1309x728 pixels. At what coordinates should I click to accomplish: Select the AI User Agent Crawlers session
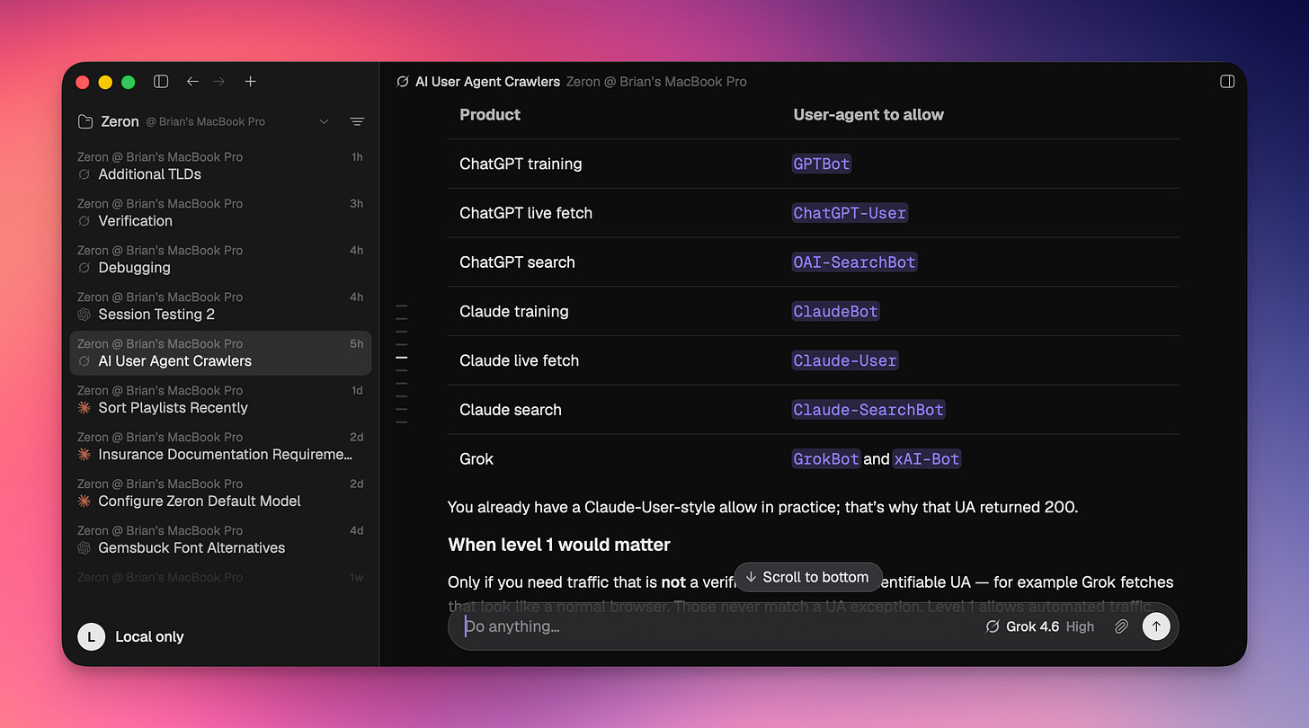(220, 352)
